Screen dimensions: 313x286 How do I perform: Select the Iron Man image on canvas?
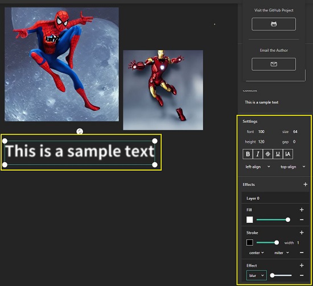163,90
